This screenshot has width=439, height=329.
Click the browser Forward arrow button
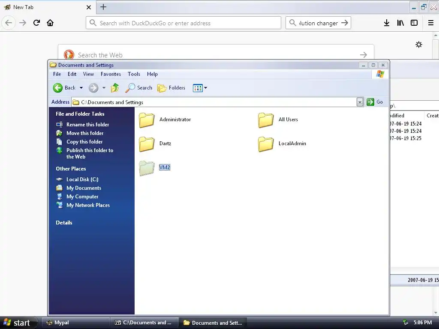[23, 23]
